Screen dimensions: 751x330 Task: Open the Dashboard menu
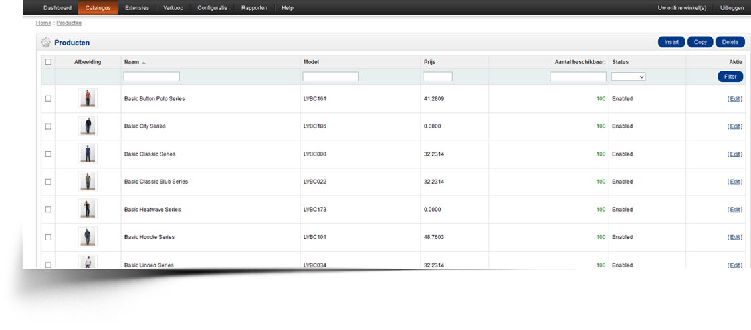58,8
